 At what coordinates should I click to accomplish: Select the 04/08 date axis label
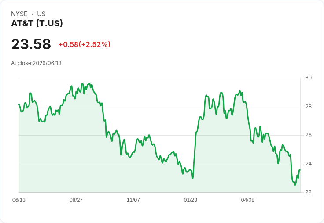(x=248, y=200)
